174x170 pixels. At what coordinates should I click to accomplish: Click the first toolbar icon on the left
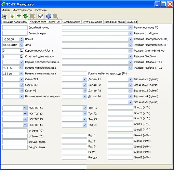[4, 16]
